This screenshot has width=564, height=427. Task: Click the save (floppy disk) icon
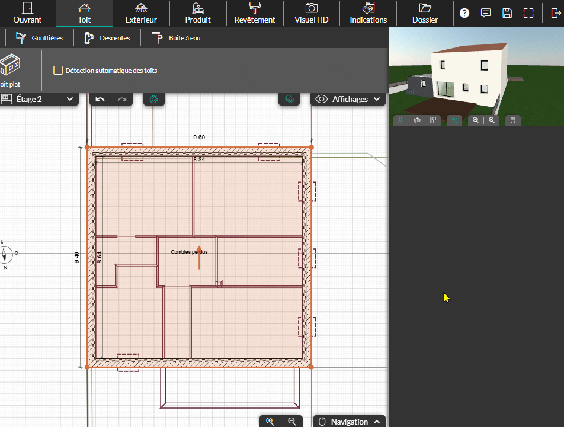(x=507, y=13)
